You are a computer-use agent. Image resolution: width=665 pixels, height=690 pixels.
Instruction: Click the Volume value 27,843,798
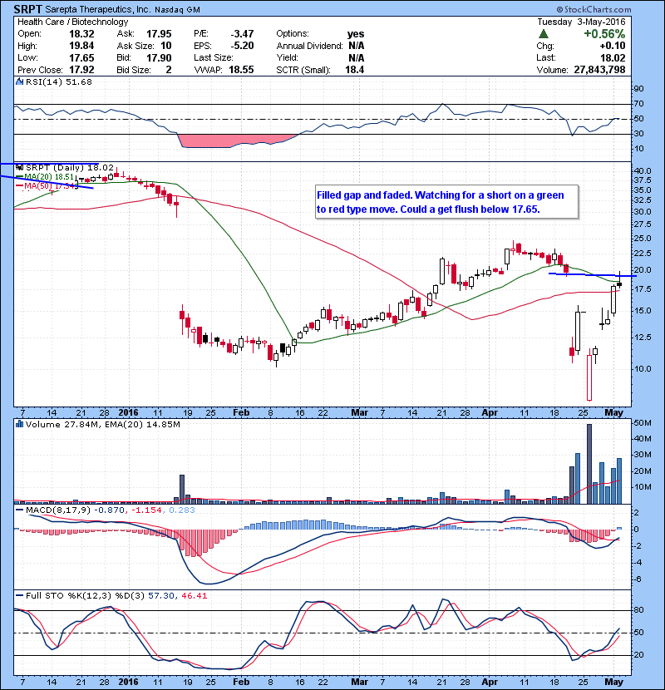[599, 70]
